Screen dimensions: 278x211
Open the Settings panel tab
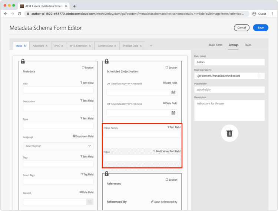(x=233, y=45)
